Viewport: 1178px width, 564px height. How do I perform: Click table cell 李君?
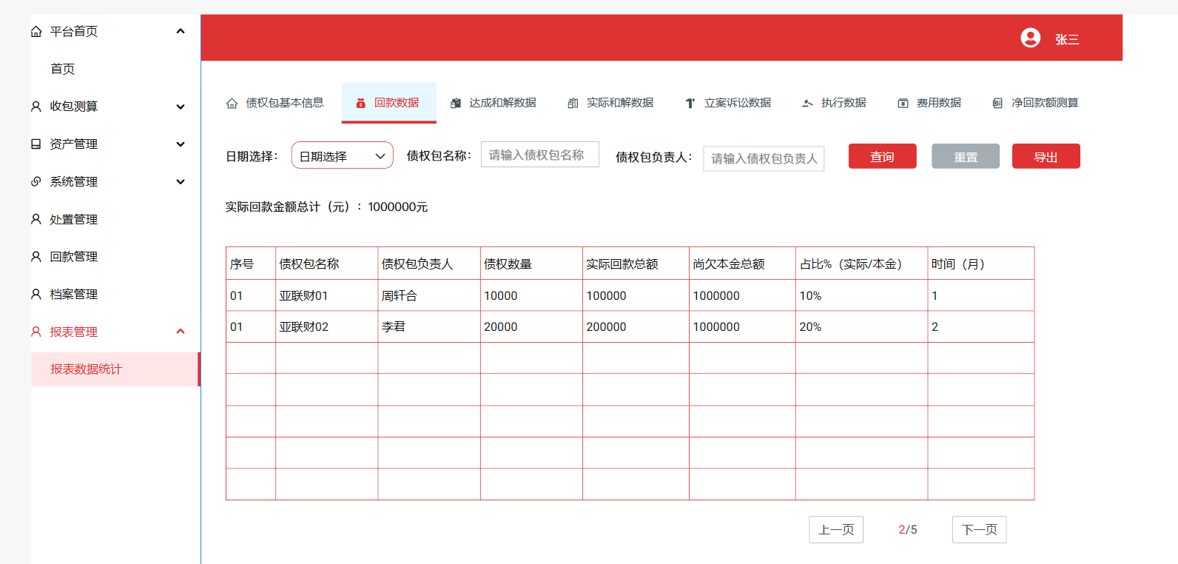point(429,326)
